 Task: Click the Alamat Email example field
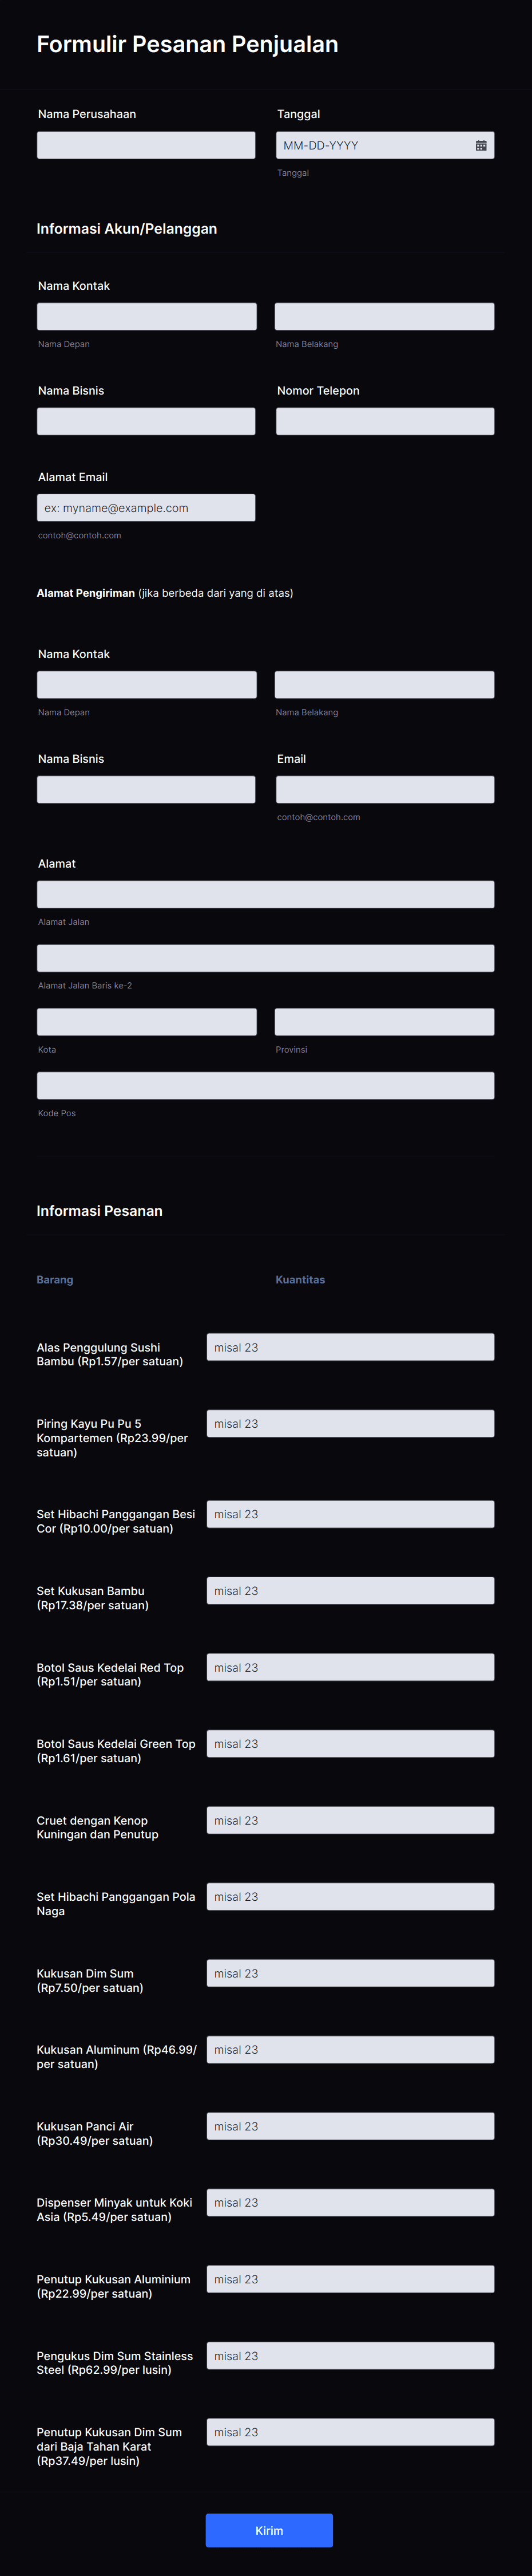tap(146, 507)
